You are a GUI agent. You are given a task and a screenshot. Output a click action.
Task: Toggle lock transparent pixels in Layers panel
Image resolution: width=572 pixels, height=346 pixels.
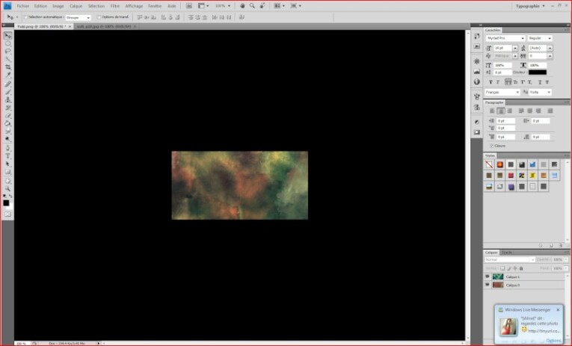click(x=502, y=268)
